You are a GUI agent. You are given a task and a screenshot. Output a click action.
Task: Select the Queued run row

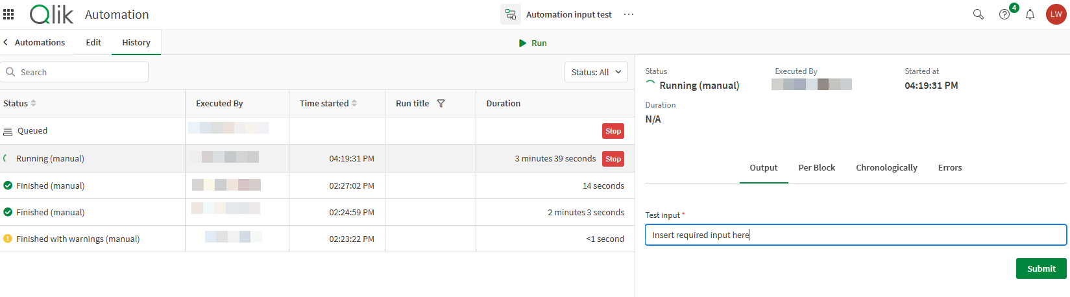tap(317, 131)
